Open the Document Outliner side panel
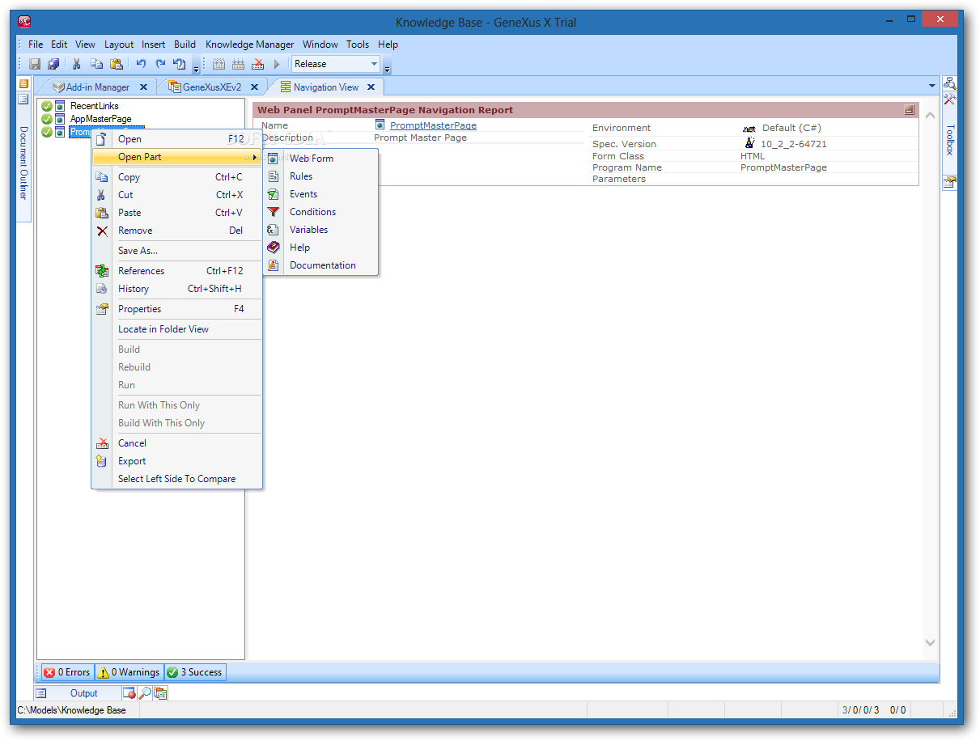This screenshot has width=980, height=741. [x=23, y=163]
